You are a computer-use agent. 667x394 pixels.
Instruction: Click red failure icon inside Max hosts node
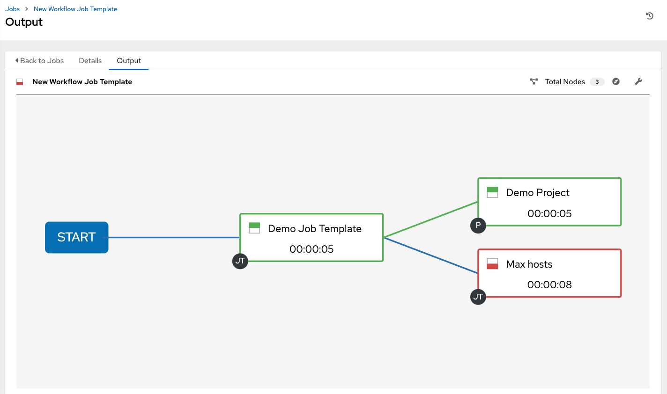[x=492, y=263]
